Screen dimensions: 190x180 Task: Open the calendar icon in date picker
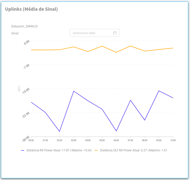[x=115, y=33]
